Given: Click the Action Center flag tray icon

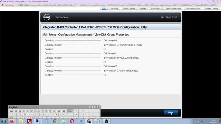Looking at the screenshot, I should tap(206, 121).
